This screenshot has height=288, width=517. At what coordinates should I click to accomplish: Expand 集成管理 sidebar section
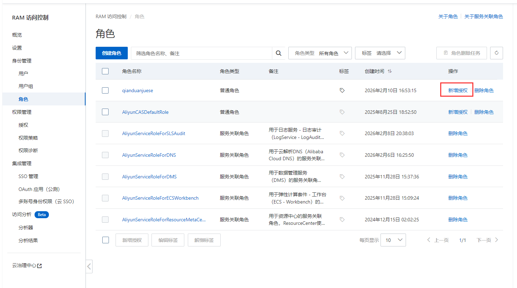tap(22, 163)
